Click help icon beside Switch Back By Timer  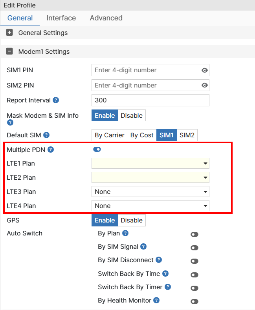168,287
